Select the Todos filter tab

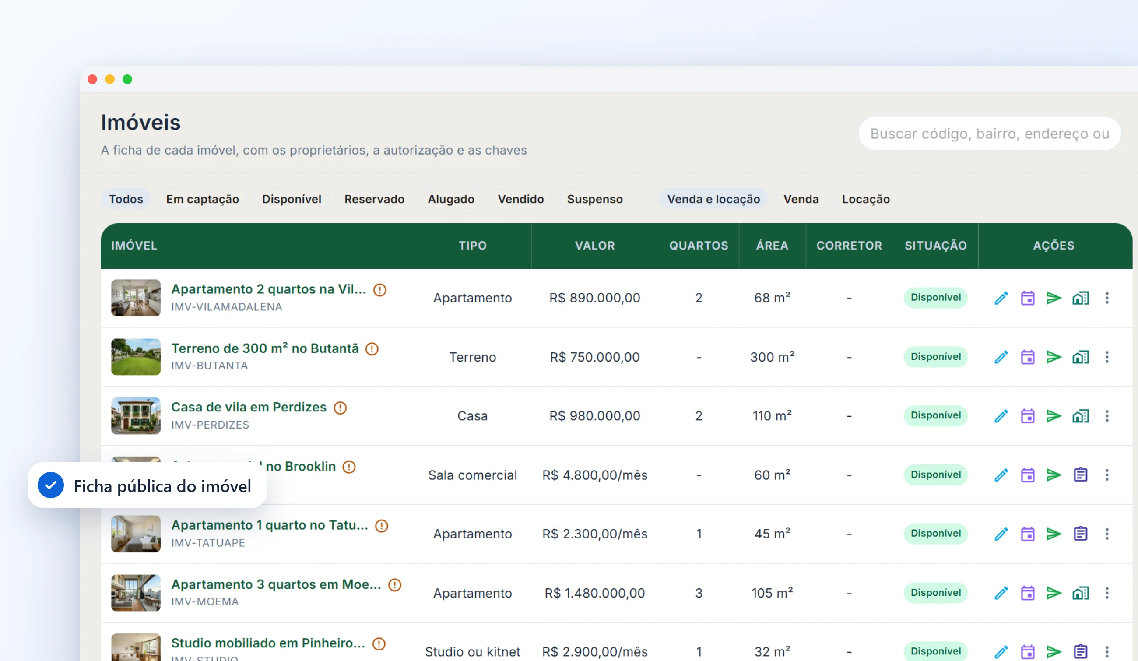point(126,199)
